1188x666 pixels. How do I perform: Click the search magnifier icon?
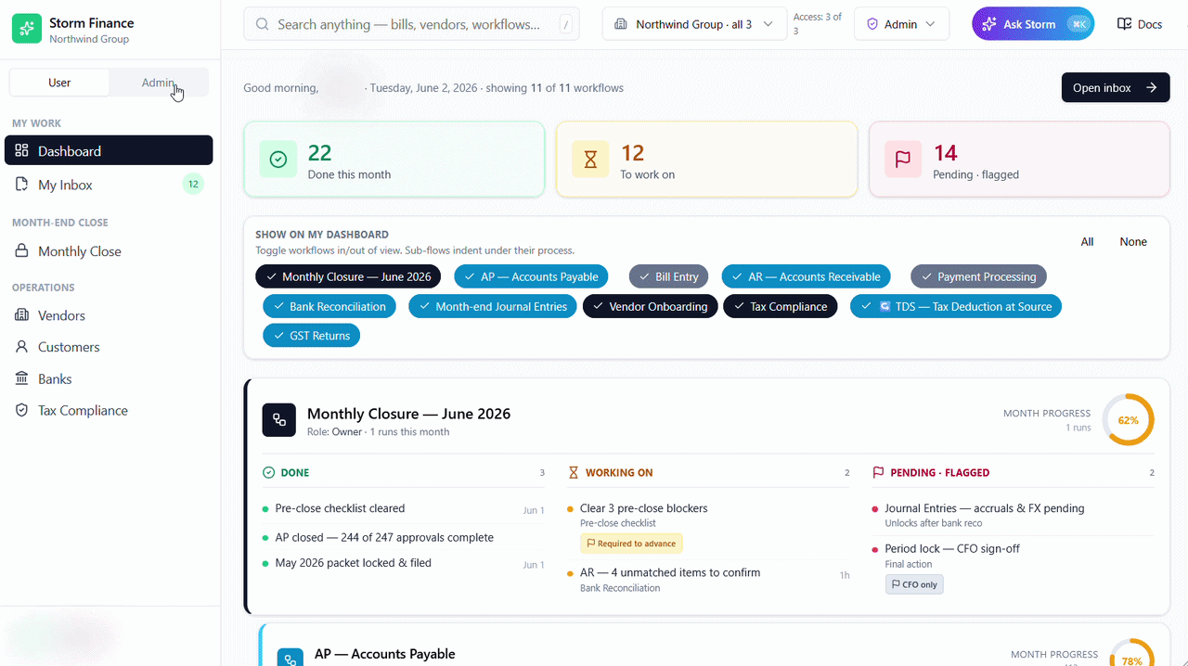click(x=262, y=24)
